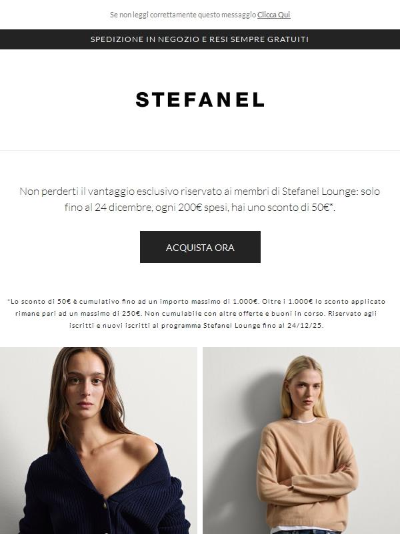400x534 pixels.
Task: Open the blonde model in camel sweater photo
Action: [301, 441]
